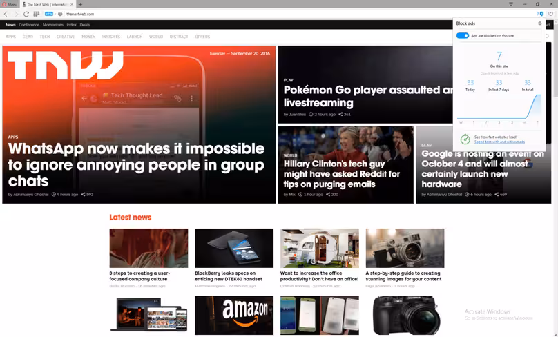Add page to bookmarks with heart icon
The height and width of the screenshot is (337, 558).
(x=551, y=14)
